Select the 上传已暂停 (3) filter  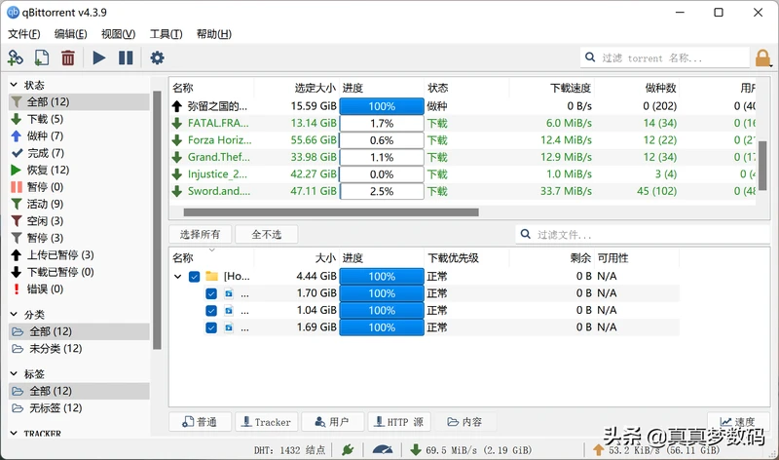click(x=79, y=254)
